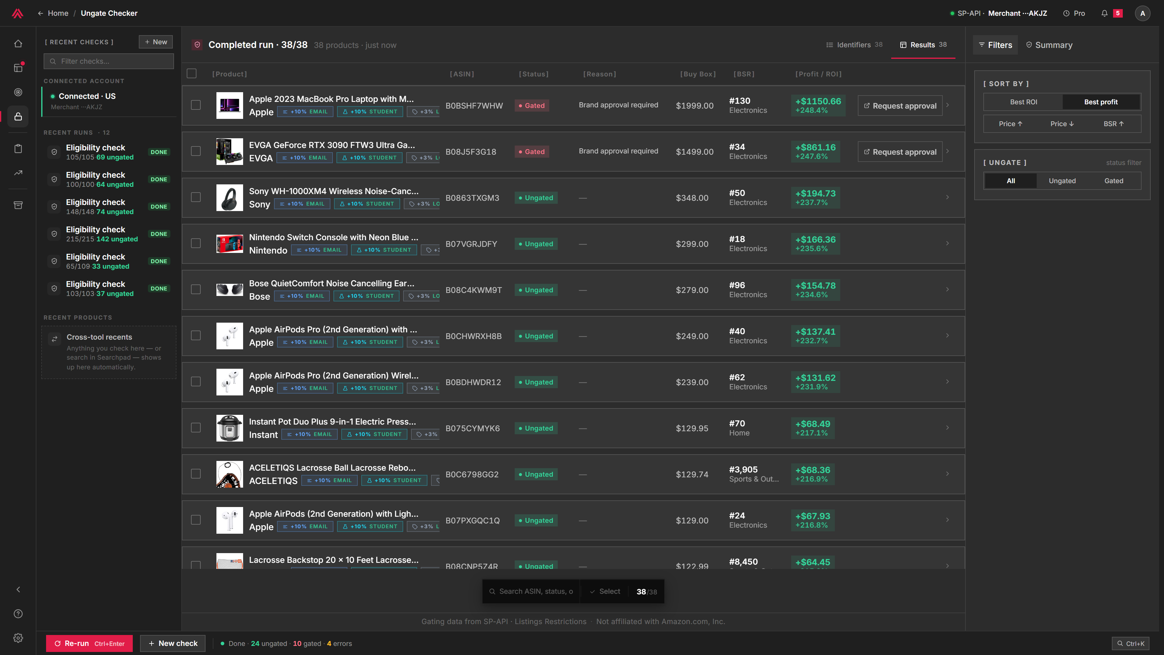The image size is (1164, 655).
Task: Open the target icon in left sidebar
Action: [x=18, y=92]
